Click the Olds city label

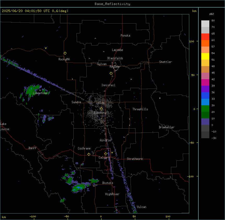pyautogui.click(x=101, y=103)
